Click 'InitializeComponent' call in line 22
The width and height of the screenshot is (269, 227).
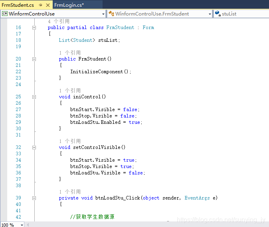point(97,72)
